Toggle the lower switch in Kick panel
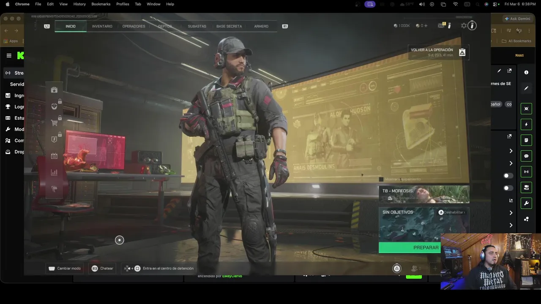 [508, 188]
